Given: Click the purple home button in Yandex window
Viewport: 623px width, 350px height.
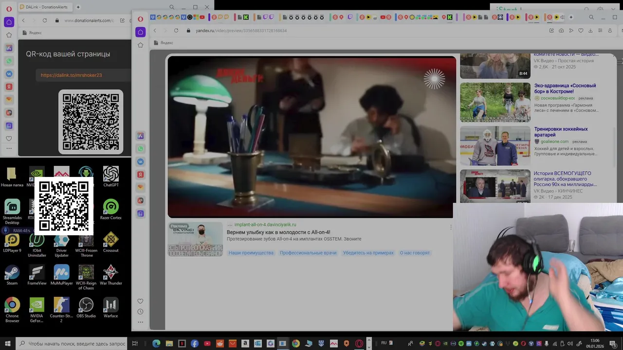Looking at the screenshot, I should pos(140,32).
